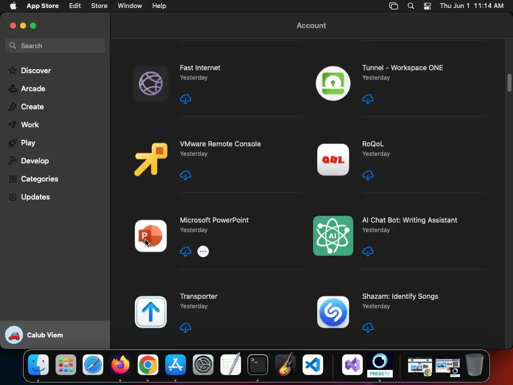513x385 pixels.
Task: Open the AI Chat Bot app icon
Action: click(x=333, y=236)
